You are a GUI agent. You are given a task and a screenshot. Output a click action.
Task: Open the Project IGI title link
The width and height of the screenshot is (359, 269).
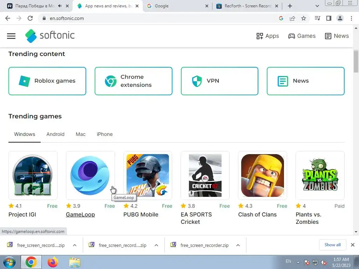(x=22, y=215)
